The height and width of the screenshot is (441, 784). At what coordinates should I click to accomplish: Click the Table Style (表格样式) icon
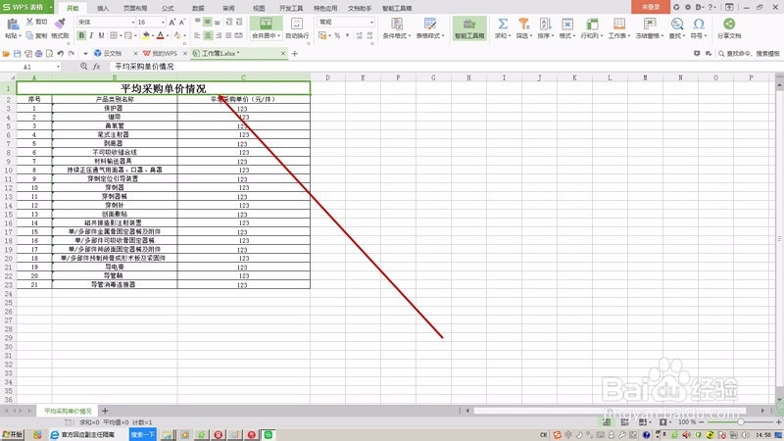pyautogui.click(x=429, y=24)
